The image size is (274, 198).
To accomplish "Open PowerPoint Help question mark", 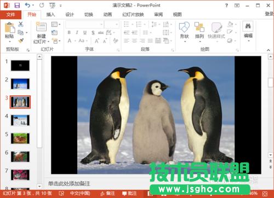I will (226, 5).
